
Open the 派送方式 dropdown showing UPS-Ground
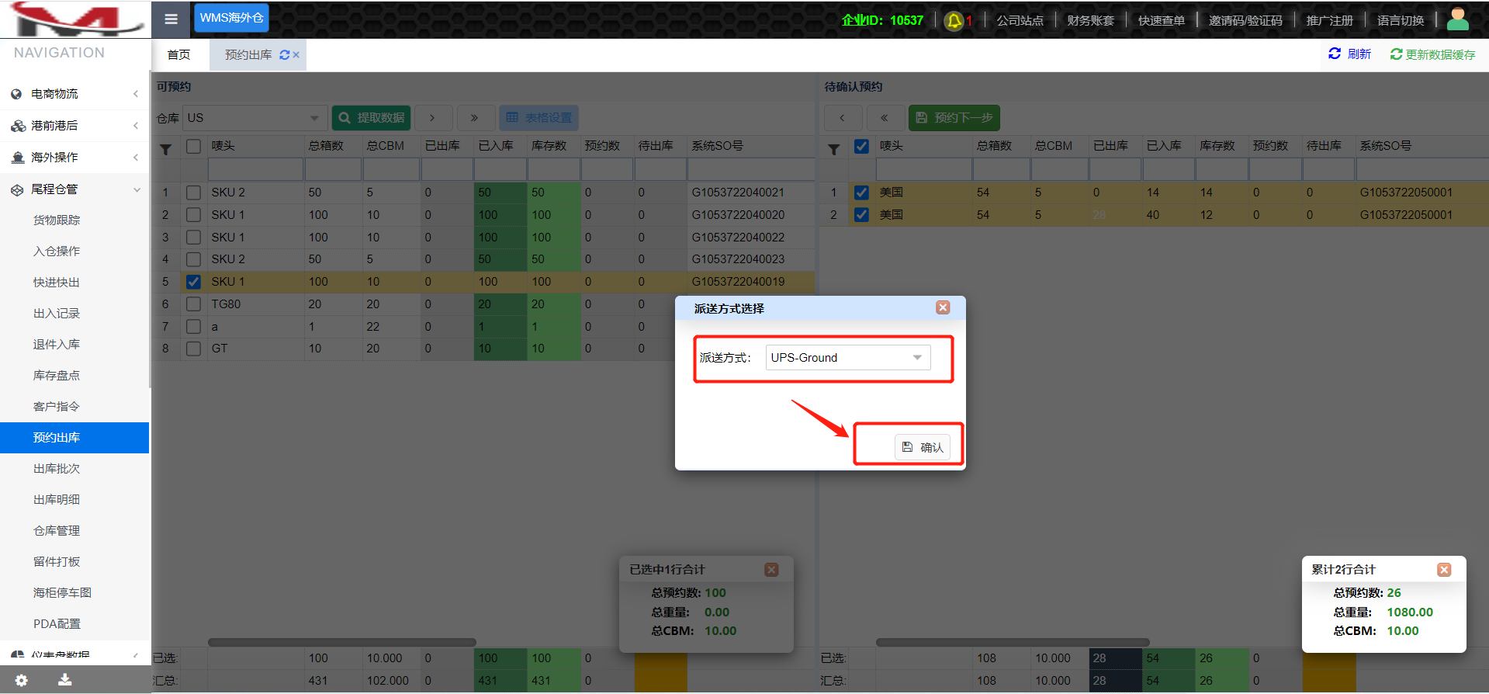[848, 358]
